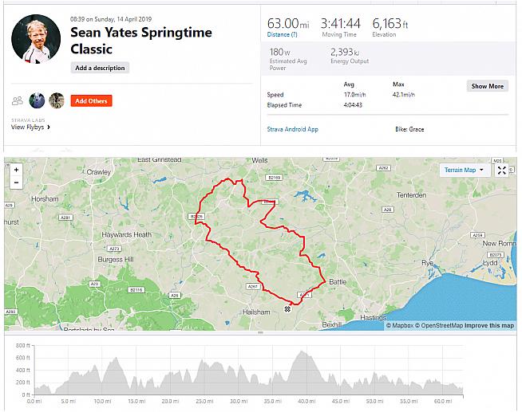522x412 pixels.
Task: Zoom out on the map
Action: point(16,182)
